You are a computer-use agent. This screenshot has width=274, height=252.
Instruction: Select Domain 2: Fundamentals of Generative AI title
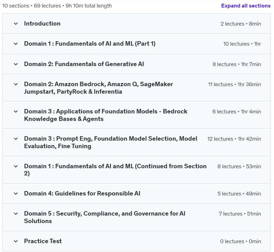click(x=84, y=64)
